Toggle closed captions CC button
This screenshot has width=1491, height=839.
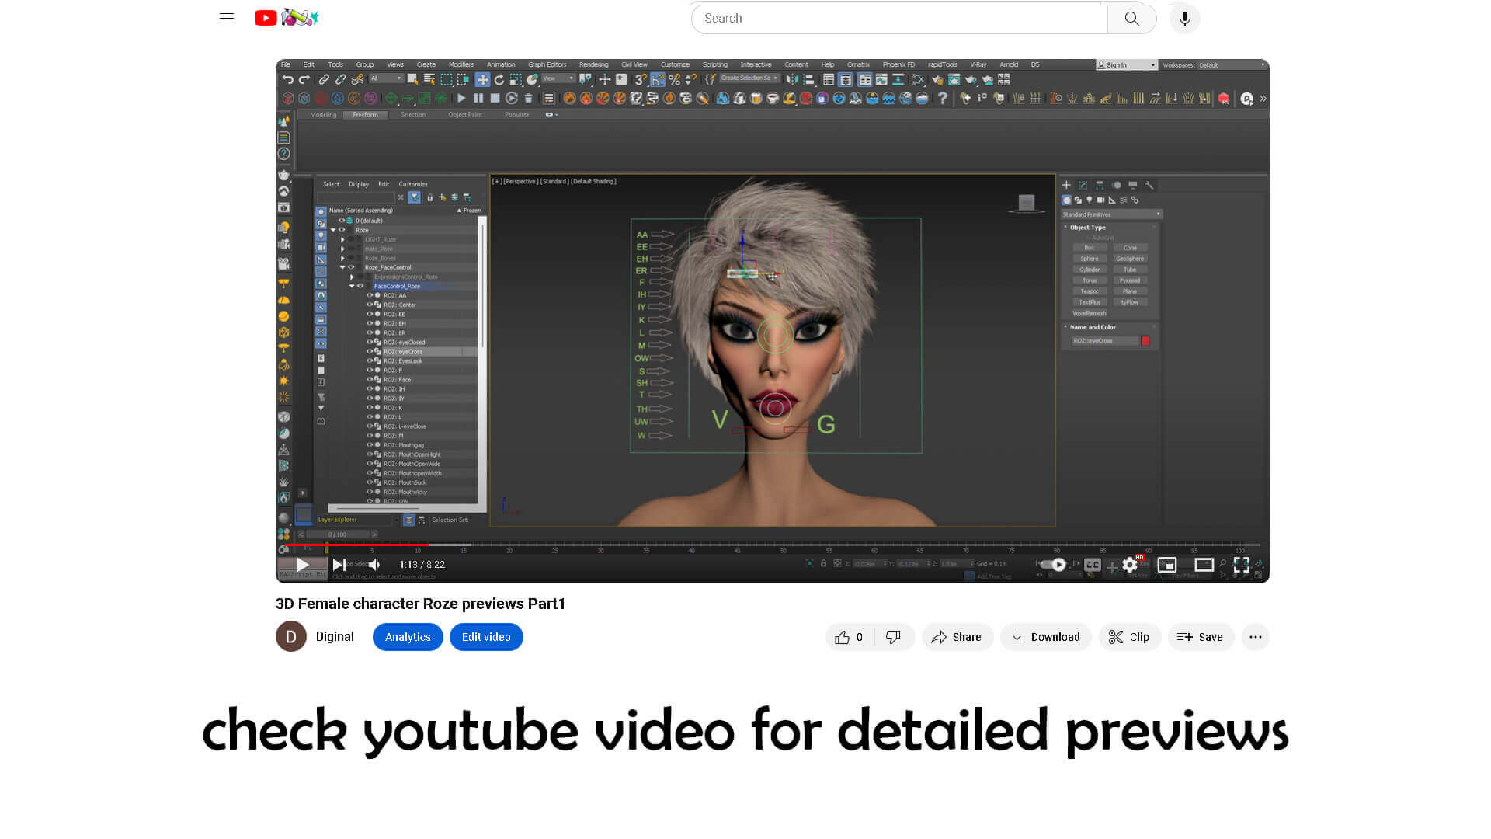pos(1093,565)
